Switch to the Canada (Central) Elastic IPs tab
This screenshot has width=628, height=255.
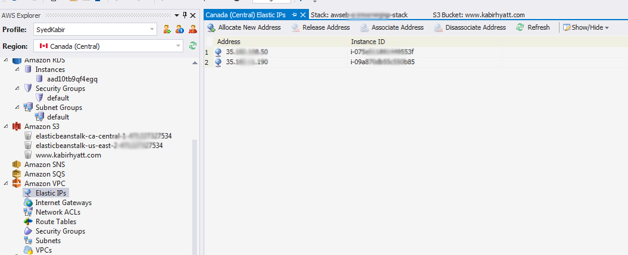(x=245, y=15)
